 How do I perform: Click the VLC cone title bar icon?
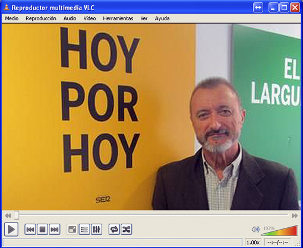[7, 8]
